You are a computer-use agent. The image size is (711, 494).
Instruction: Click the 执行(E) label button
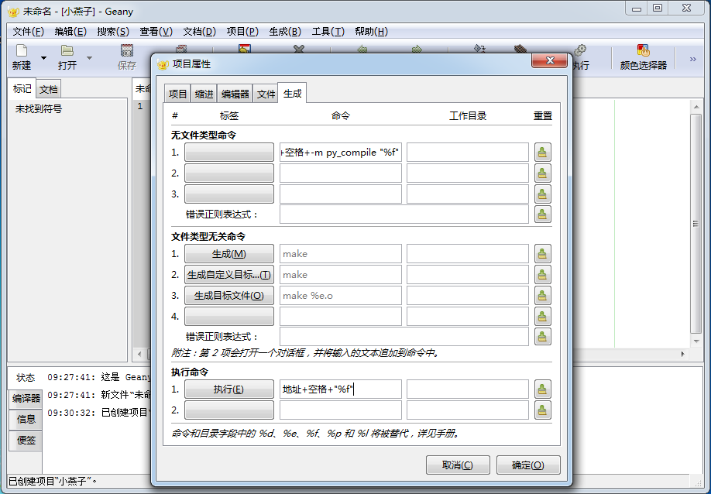click(229, 389)
